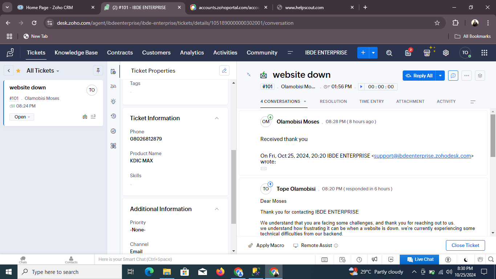Click the conversation pane vertical scrollbar

tap(493, 136)
